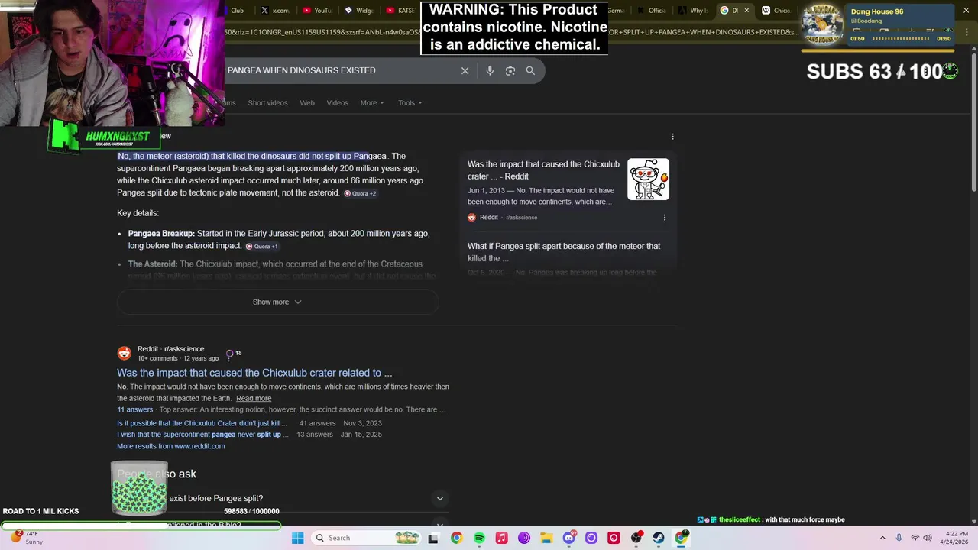The width and height of the screenshot is (978, 550).
Task: Open '11 answers' link
Action: [x=135, y=409]
